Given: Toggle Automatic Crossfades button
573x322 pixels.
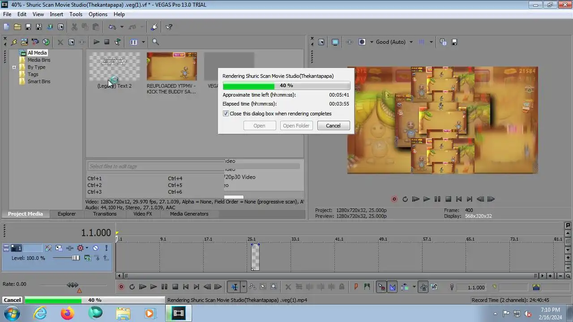Looking at the screenshot, I should point(393,287).
